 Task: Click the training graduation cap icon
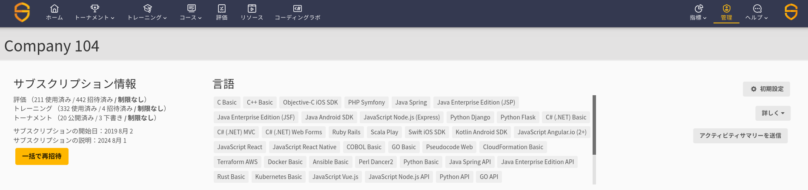pyautogui.click(x=147, y=9)
